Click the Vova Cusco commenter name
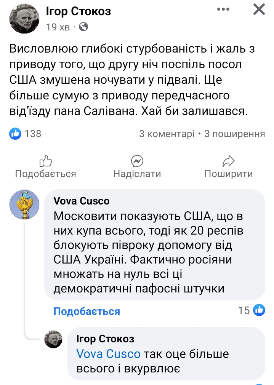 (x=81, y=201)
